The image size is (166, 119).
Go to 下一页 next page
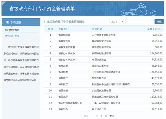point(103,116)
